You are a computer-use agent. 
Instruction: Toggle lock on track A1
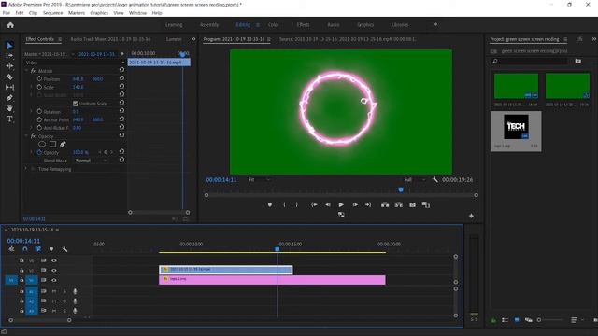pos(21,291)
